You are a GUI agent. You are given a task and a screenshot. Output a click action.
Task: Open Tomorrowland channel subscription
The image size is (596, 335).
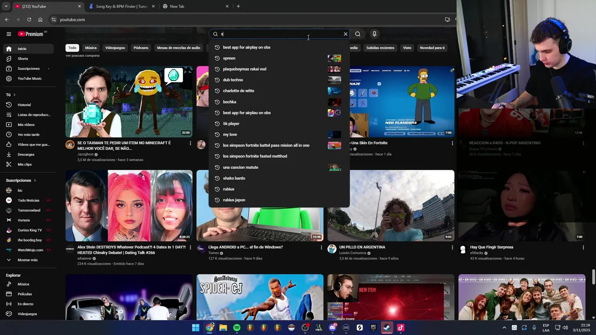click(27, 210)
